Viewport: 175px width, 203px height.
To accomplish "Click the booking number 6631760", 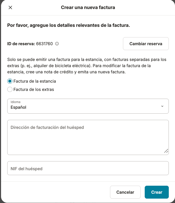I will pos(44,44).
